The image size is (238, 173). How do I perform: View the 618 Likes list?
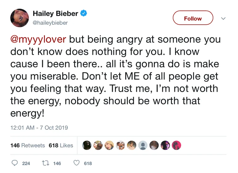point(61,145)
